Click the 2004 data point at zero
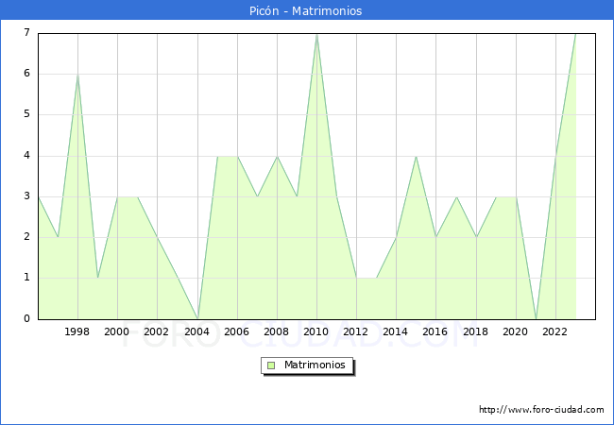Screen dimensions: 614x425 click(197, 318)
